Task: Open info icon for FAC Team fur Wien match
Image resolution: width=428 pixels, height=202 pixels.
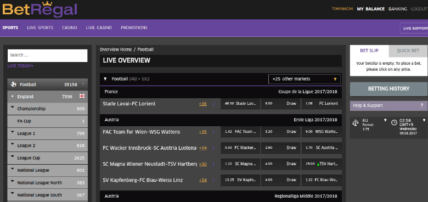Action: (x=213, y=132)
